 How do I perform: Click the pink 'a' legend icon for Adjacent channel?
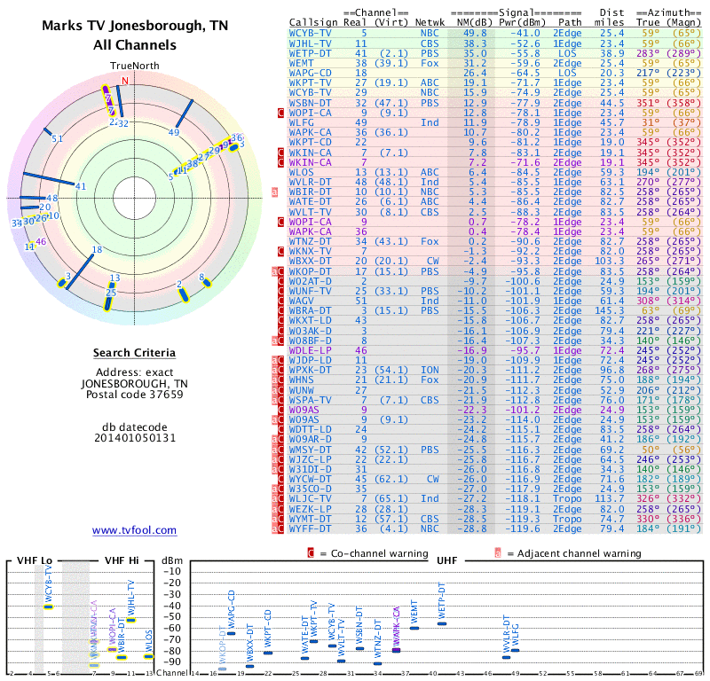(x=498, y=553)
